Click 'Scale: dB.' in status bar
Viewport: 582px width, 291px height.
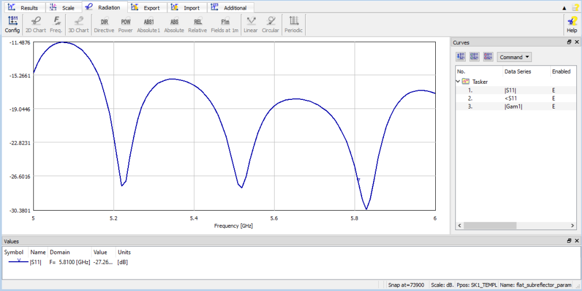[x=442, y=285]
